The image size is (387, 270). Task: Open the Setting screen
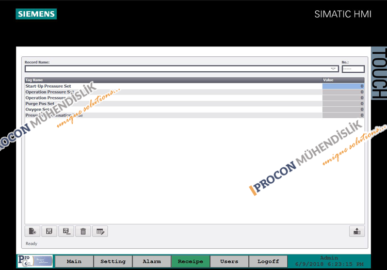coord(113,261)
